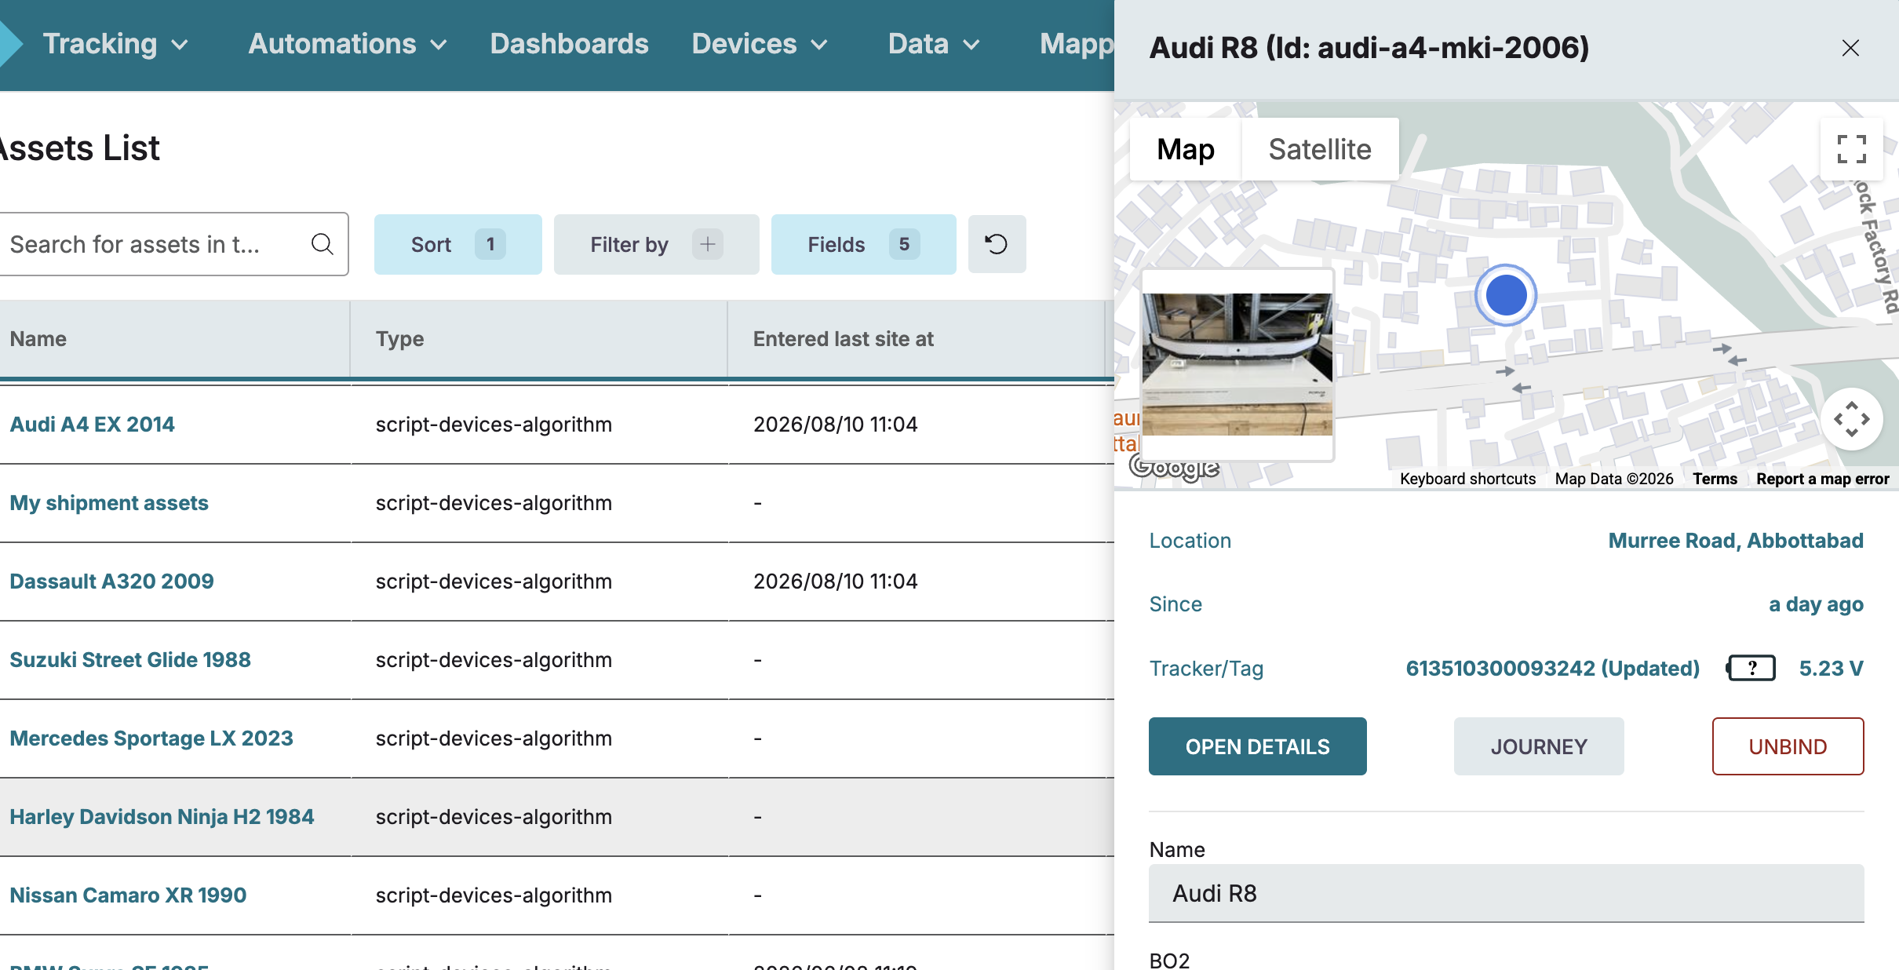Expand the Automations menu
Screen dimensions: 1899x970
[348, 44]
